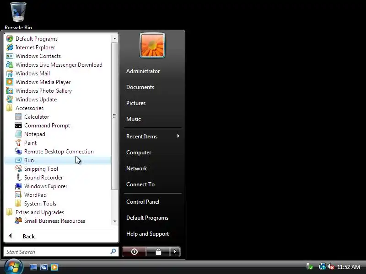Click the network tray icon
This screenshot has width=366, height=274.
tap(323, 267)
